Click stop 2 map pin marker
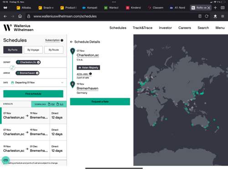The image size is (228, 170). [x=73, y=85]
